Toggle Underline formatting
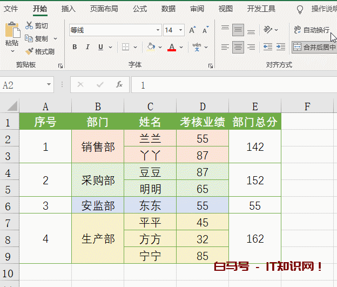The image size is (337, 287). click(x=100, y=47)
